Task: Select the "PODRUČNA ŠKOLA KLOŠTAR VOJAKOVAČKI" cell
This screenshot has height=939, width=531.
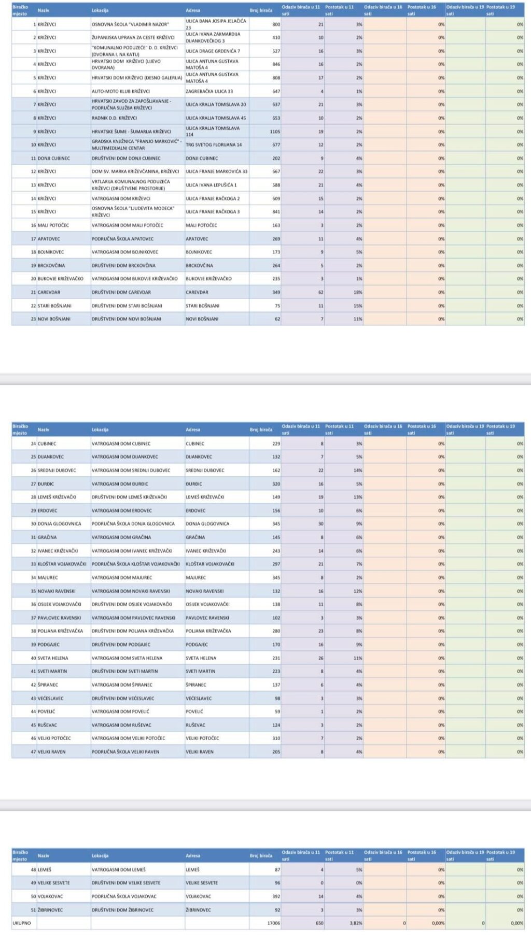Action: point(136,564)
